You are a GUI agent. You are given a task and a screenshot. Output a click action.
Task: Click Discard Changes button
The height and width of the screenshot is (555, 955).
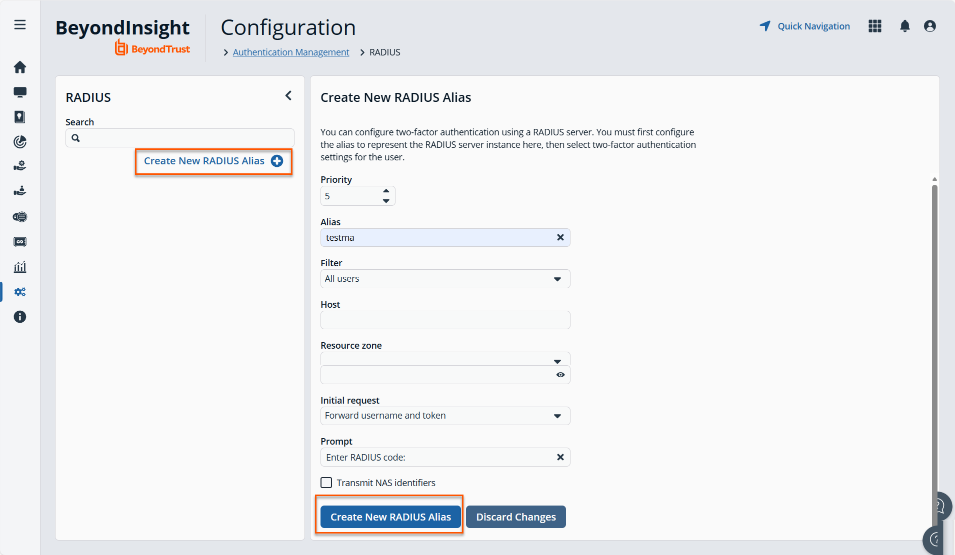click(516, 517)
